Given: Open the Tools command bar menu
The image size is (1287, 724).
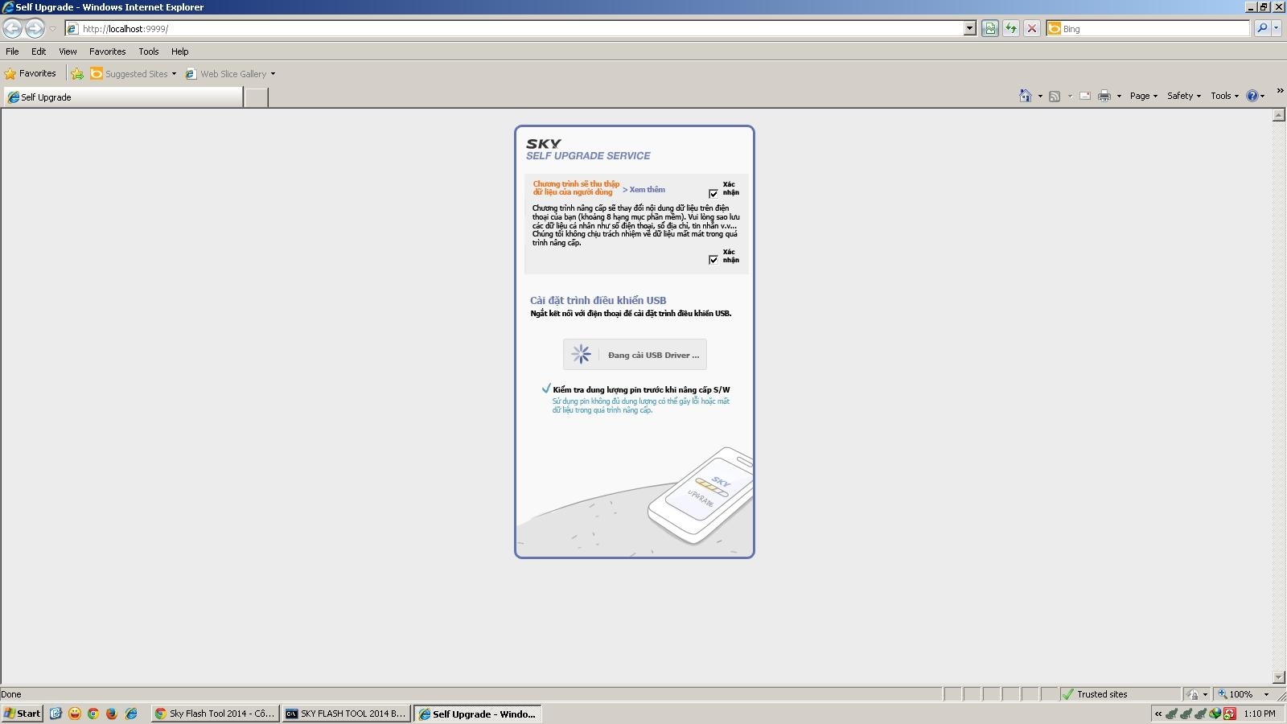Looking at the screenshot, I should [x=1224, y=96].
